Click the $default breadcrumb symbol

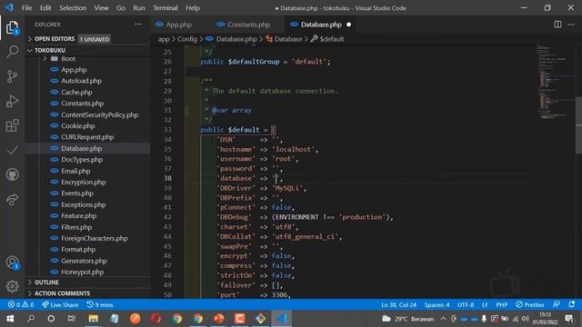click(x=331, y=39)
